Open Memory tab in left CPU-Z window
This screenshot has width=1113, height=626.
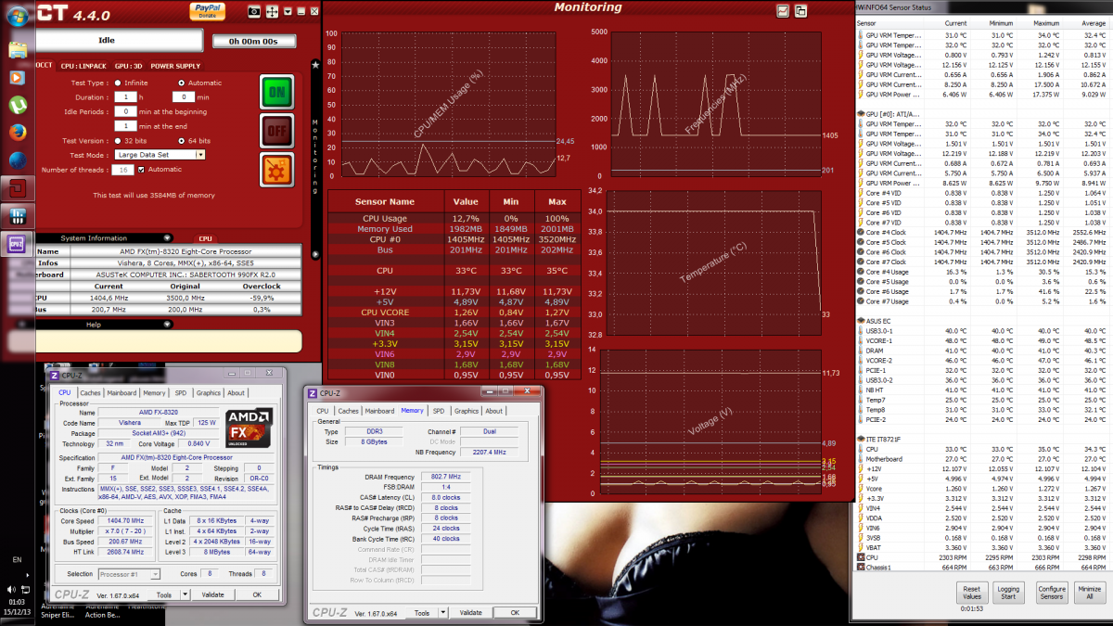tap(154, 393)
